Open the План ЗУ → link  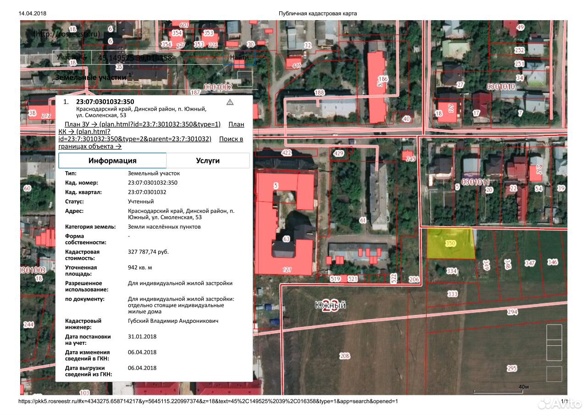143,124
